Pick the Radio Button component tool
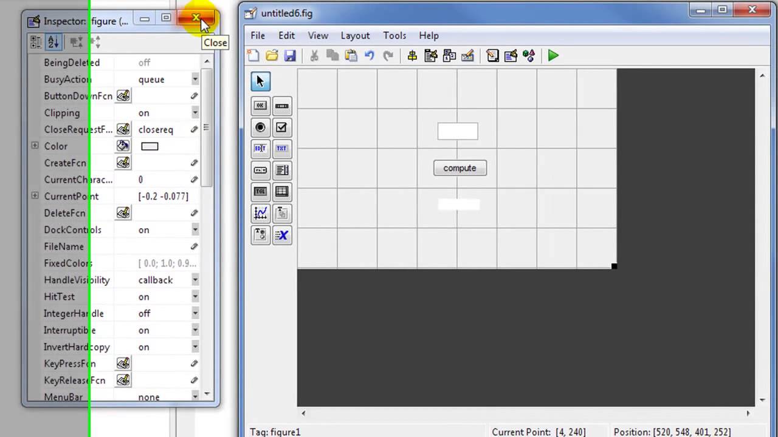The height and width of the screenshot is (437, 778). point(260,127)
